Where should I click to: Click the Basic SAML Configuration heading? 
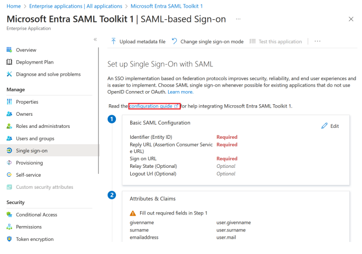click(x=160, y=123)
